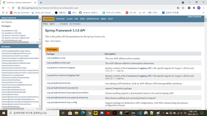
Task: Open AbstractApplicationContext class
Action: coord(12,61)
